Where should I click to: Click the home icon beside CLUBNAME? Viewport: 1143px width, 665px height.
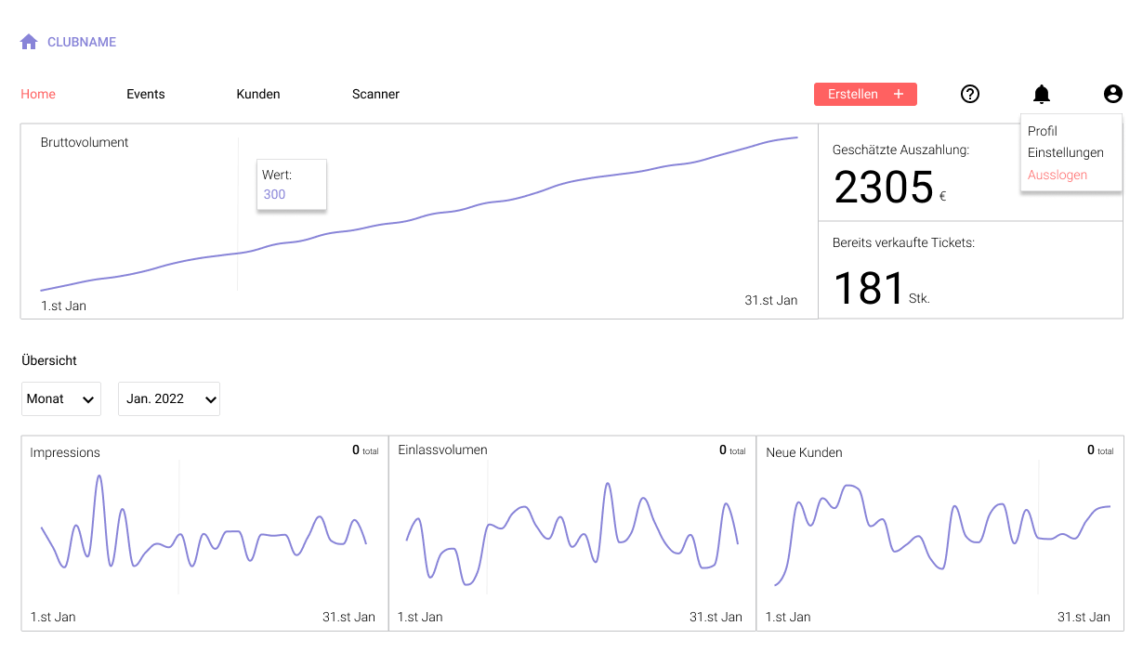coord(29,42)
